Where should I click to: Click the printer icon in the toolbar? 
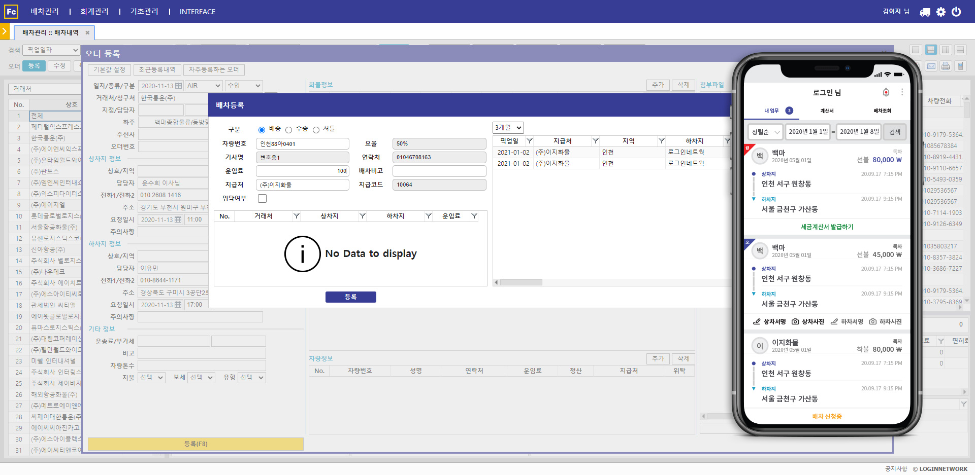(x=945, y=66)
